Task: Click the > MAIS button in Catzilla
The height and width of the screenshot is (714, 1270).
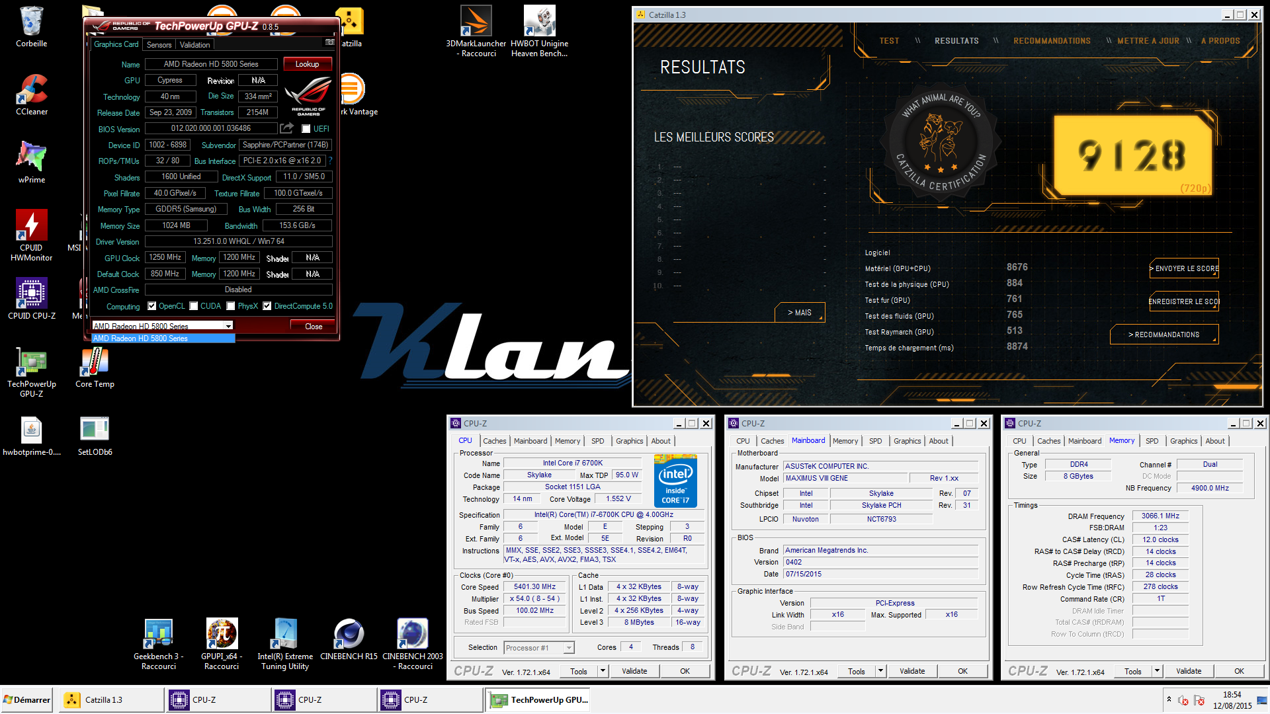Action: pos(800,313)
